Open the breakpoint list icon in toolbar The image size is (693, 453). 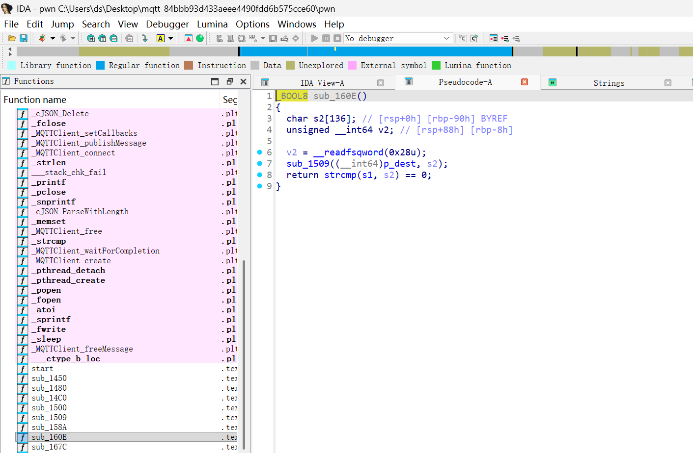click(x=494, y=38)
